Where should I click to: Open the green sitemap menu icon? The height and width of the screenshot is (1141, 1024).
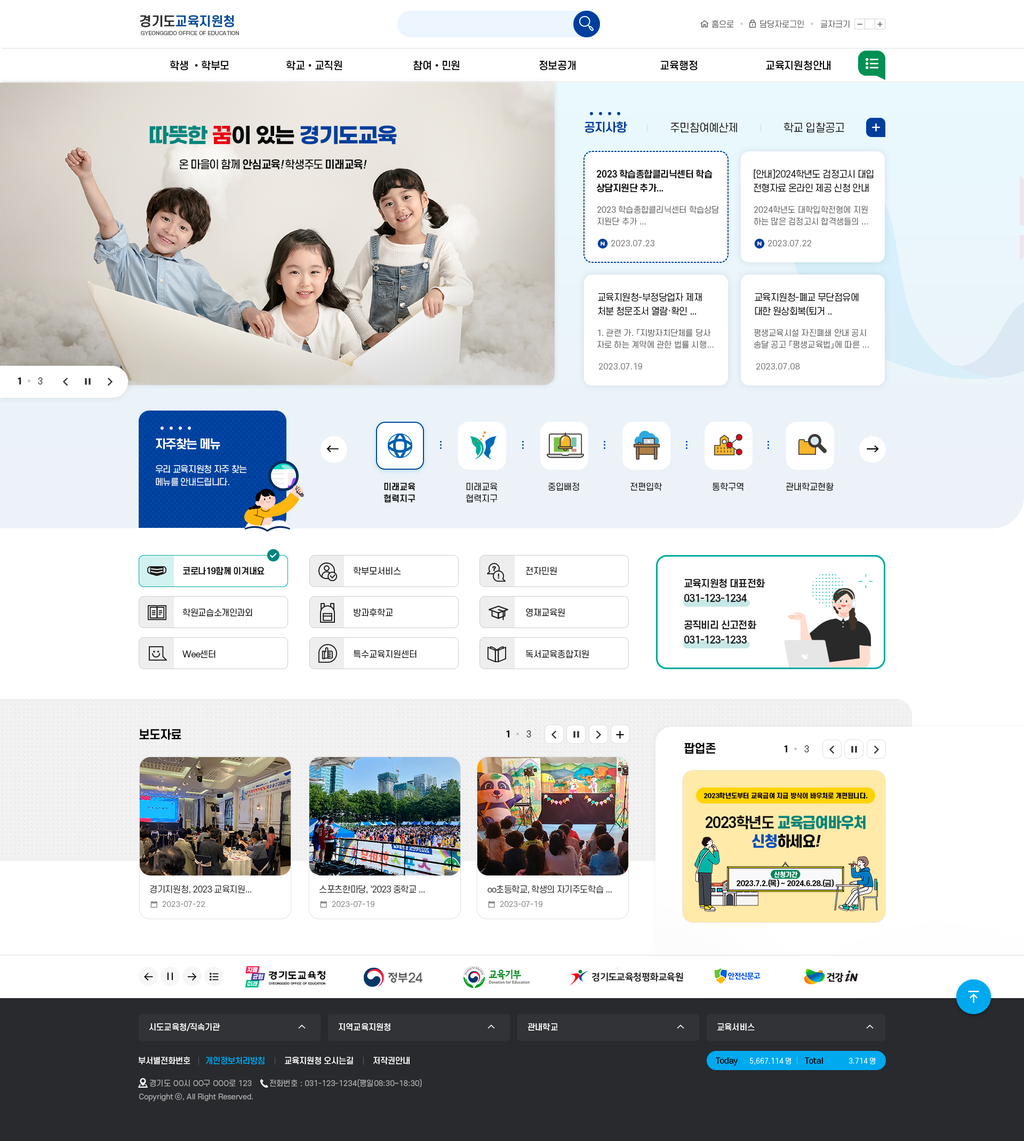tap(871, 64)
